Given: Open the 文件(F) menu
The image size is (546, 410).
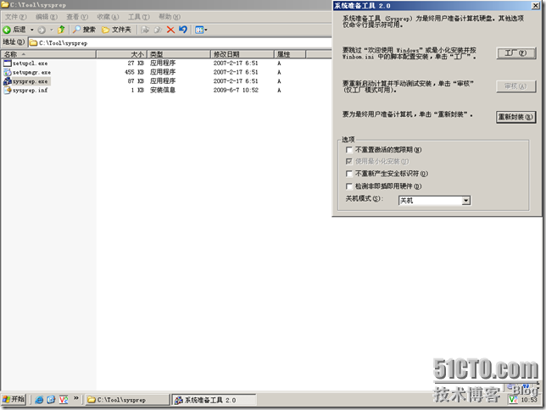Looking at the screenshot, I should [x=15, y=17].
